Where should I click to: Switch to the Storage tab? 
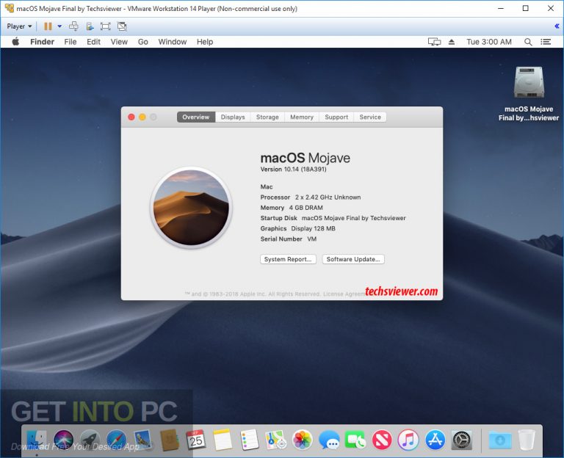(267, 117)
